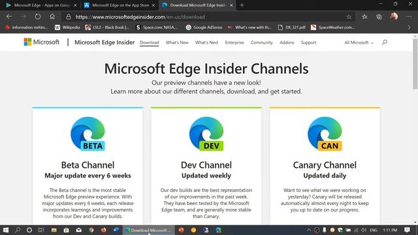
Task: Open the Windows Start menu
Action: click(6, 230)
